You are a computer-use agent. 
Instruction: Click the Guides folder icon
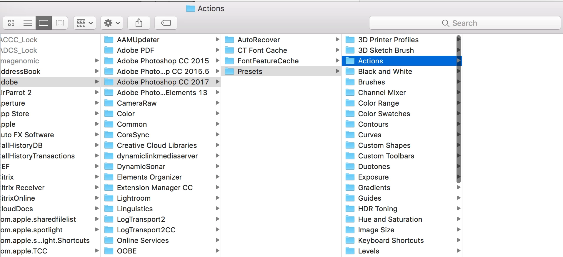point(350,198)
